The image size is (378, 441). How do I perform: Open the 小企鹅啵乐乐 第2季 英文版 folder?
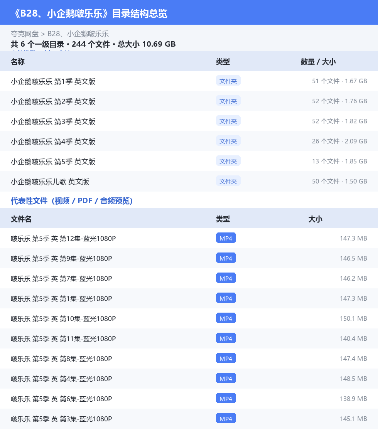pos(53,101)
